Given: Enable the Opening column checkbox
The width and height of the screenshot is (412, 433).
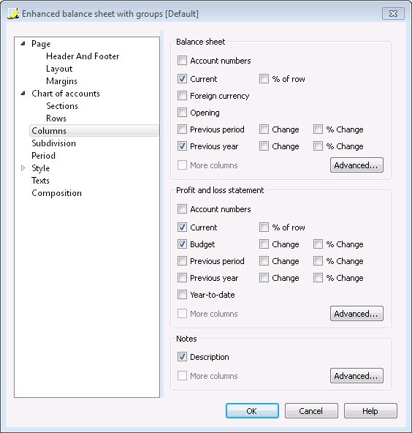Looking at the screenshot, I should pos(182,113).
